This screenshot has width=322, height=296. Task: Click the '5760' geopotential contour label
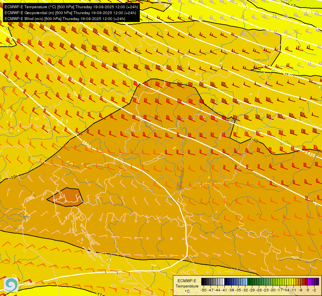click(x=288, y=74)
